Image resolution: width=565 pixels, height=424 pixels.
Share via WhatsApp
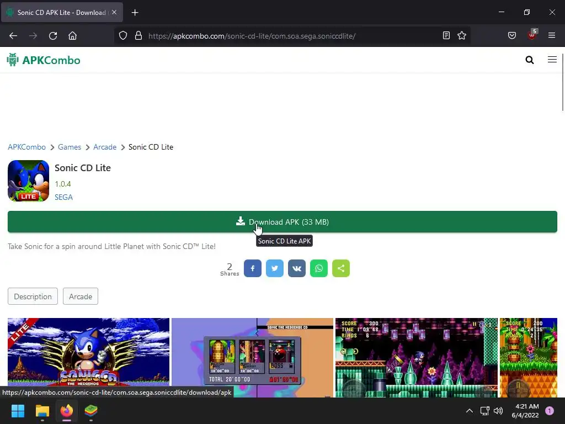click(319, 268)
